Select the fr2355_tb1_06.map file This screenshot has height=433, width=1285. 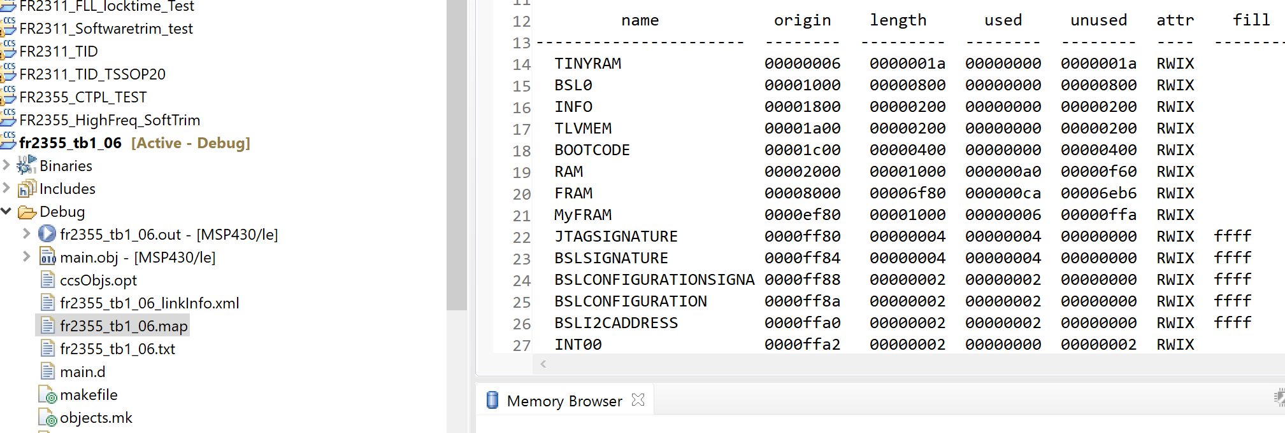(123, 326)
